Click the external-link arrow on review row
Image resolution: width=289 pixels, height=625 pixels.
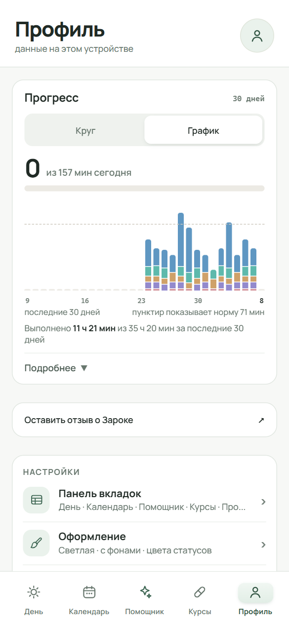point(261,420)
